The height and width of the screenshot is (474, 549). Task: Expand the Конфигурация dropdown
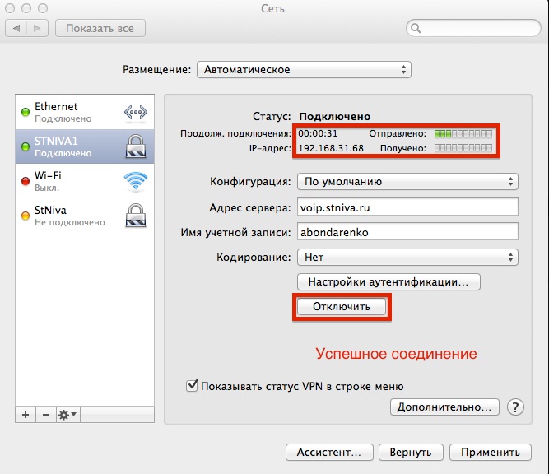point(407,181)
